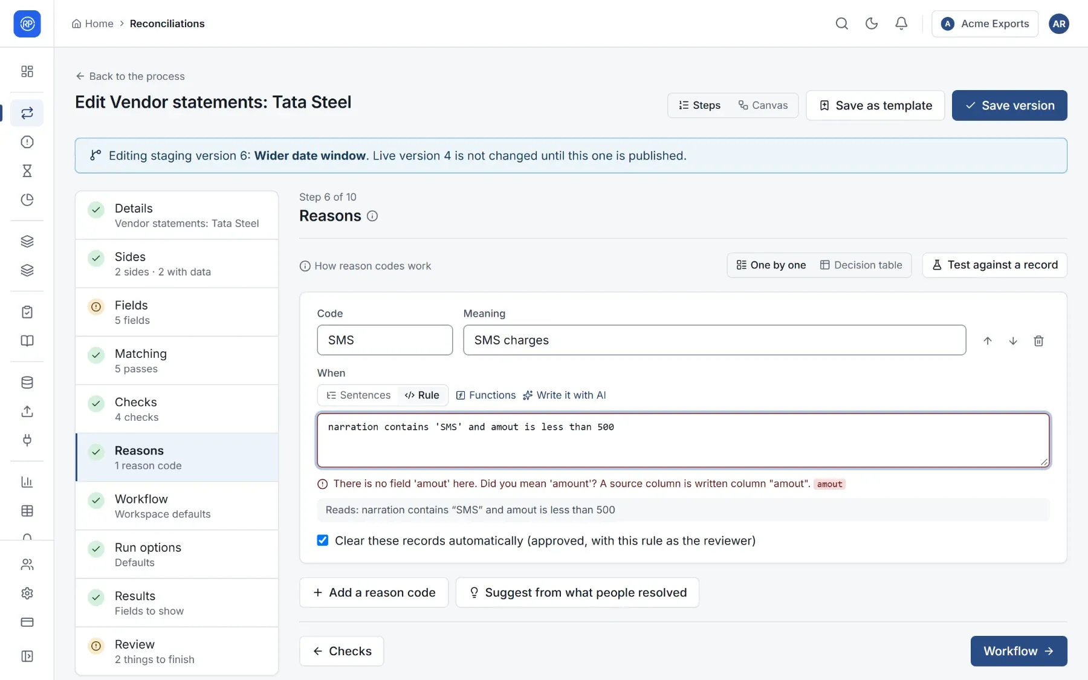Move the SMS reason code down
1088x680 pixels.
click(1013, 341)
